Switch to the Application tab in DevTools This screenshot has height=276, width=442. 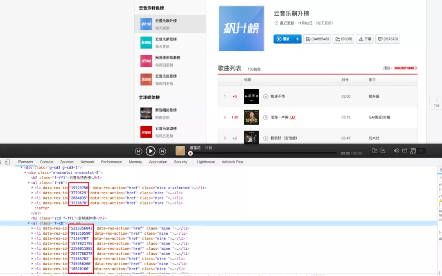pos(158,162)
